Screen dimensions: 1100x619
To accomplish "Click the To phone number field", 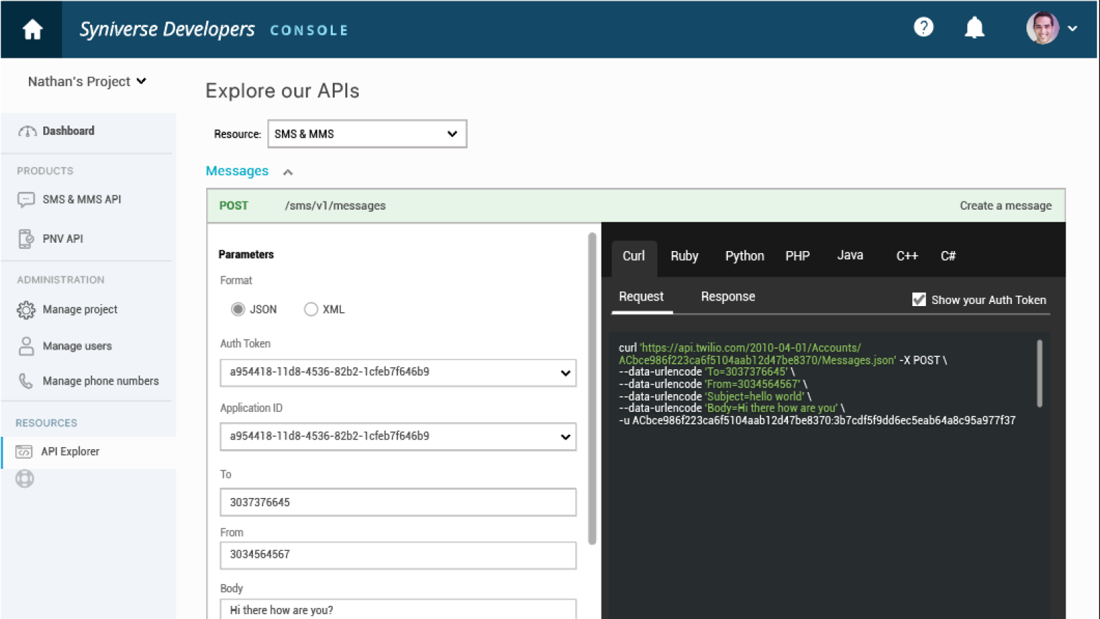I will click(x=398, y=502).
